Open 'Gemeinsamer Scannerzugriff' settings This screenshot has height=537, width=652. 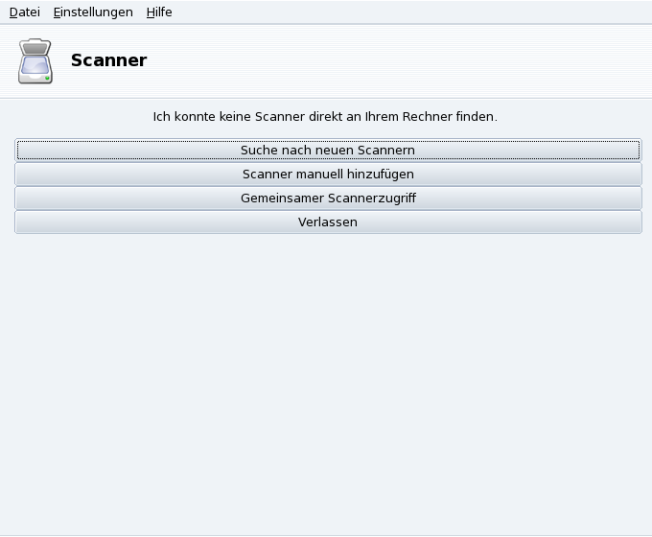click(328, 198)
